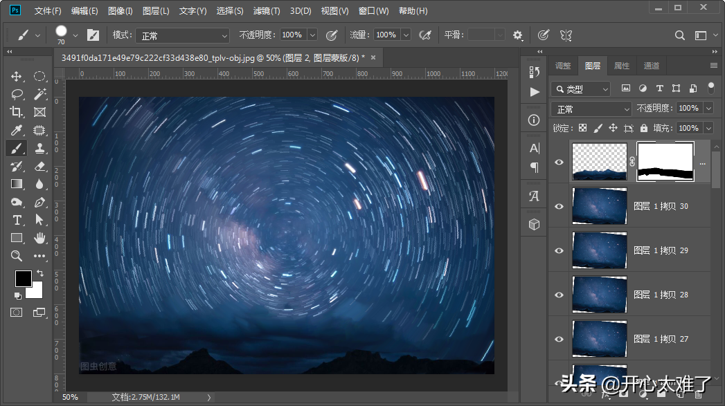Hide layer 图层 1 拷贝 27
The image size is (725, 406).
pos(559,340)
